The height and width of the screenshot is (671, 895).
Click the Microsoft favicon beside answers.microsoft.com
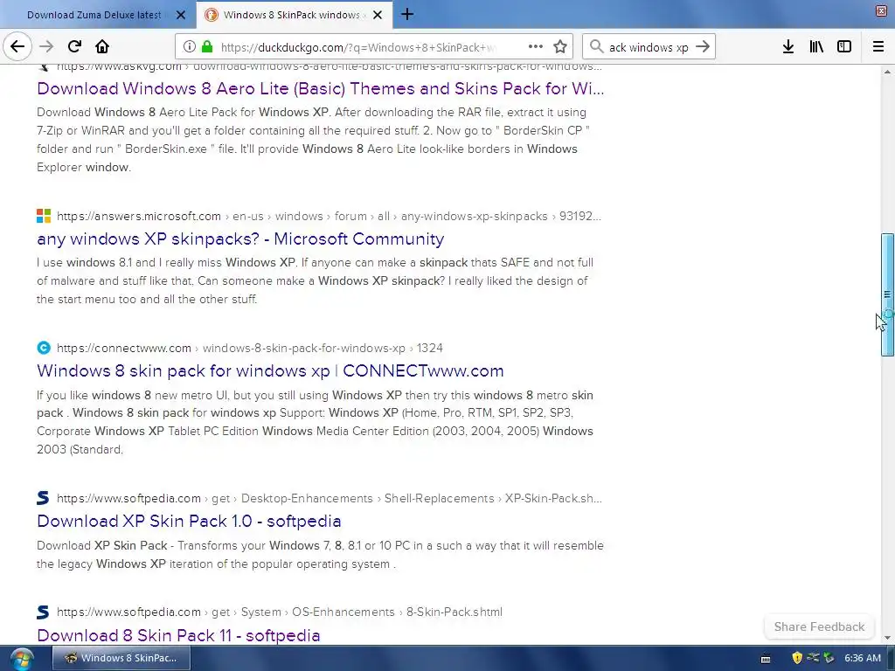coord(44,216)
